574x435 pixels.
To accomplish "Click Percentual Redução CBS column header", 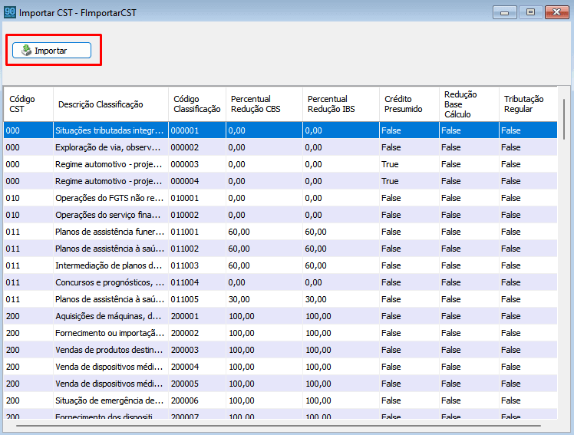I will click(264, 104).
